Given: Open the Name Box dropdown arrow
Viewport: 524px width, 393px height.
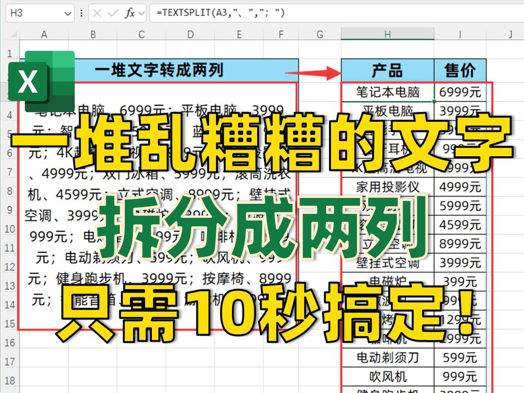Looking at the screenshot, I should click(68, 14).
